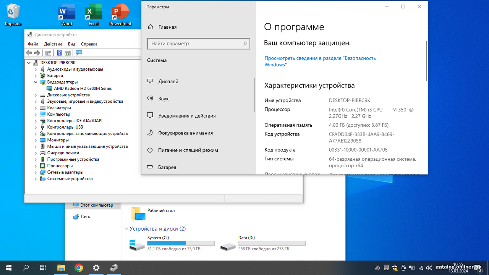Open Task View on the taskbar
This screenshot has width=489, height=275.
pyautogui.click(x=43, y=268)
